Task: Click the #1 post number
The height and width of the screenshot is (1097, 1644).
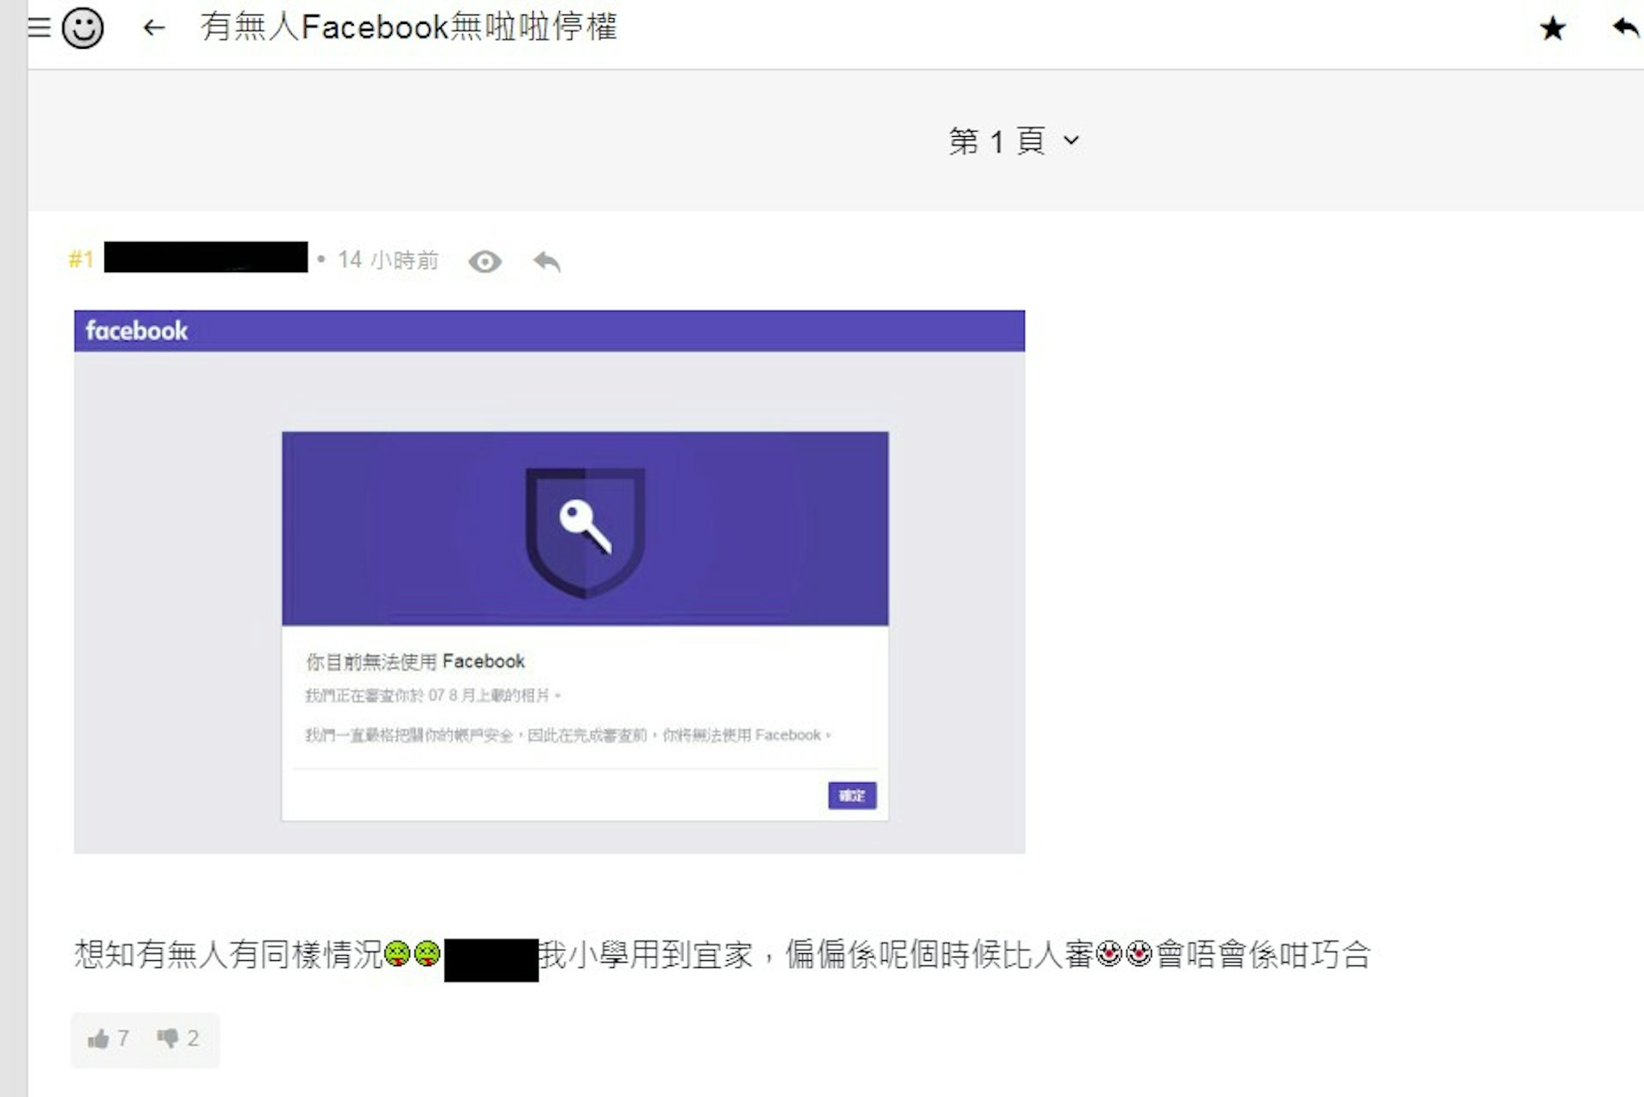Action: point(80,259)
